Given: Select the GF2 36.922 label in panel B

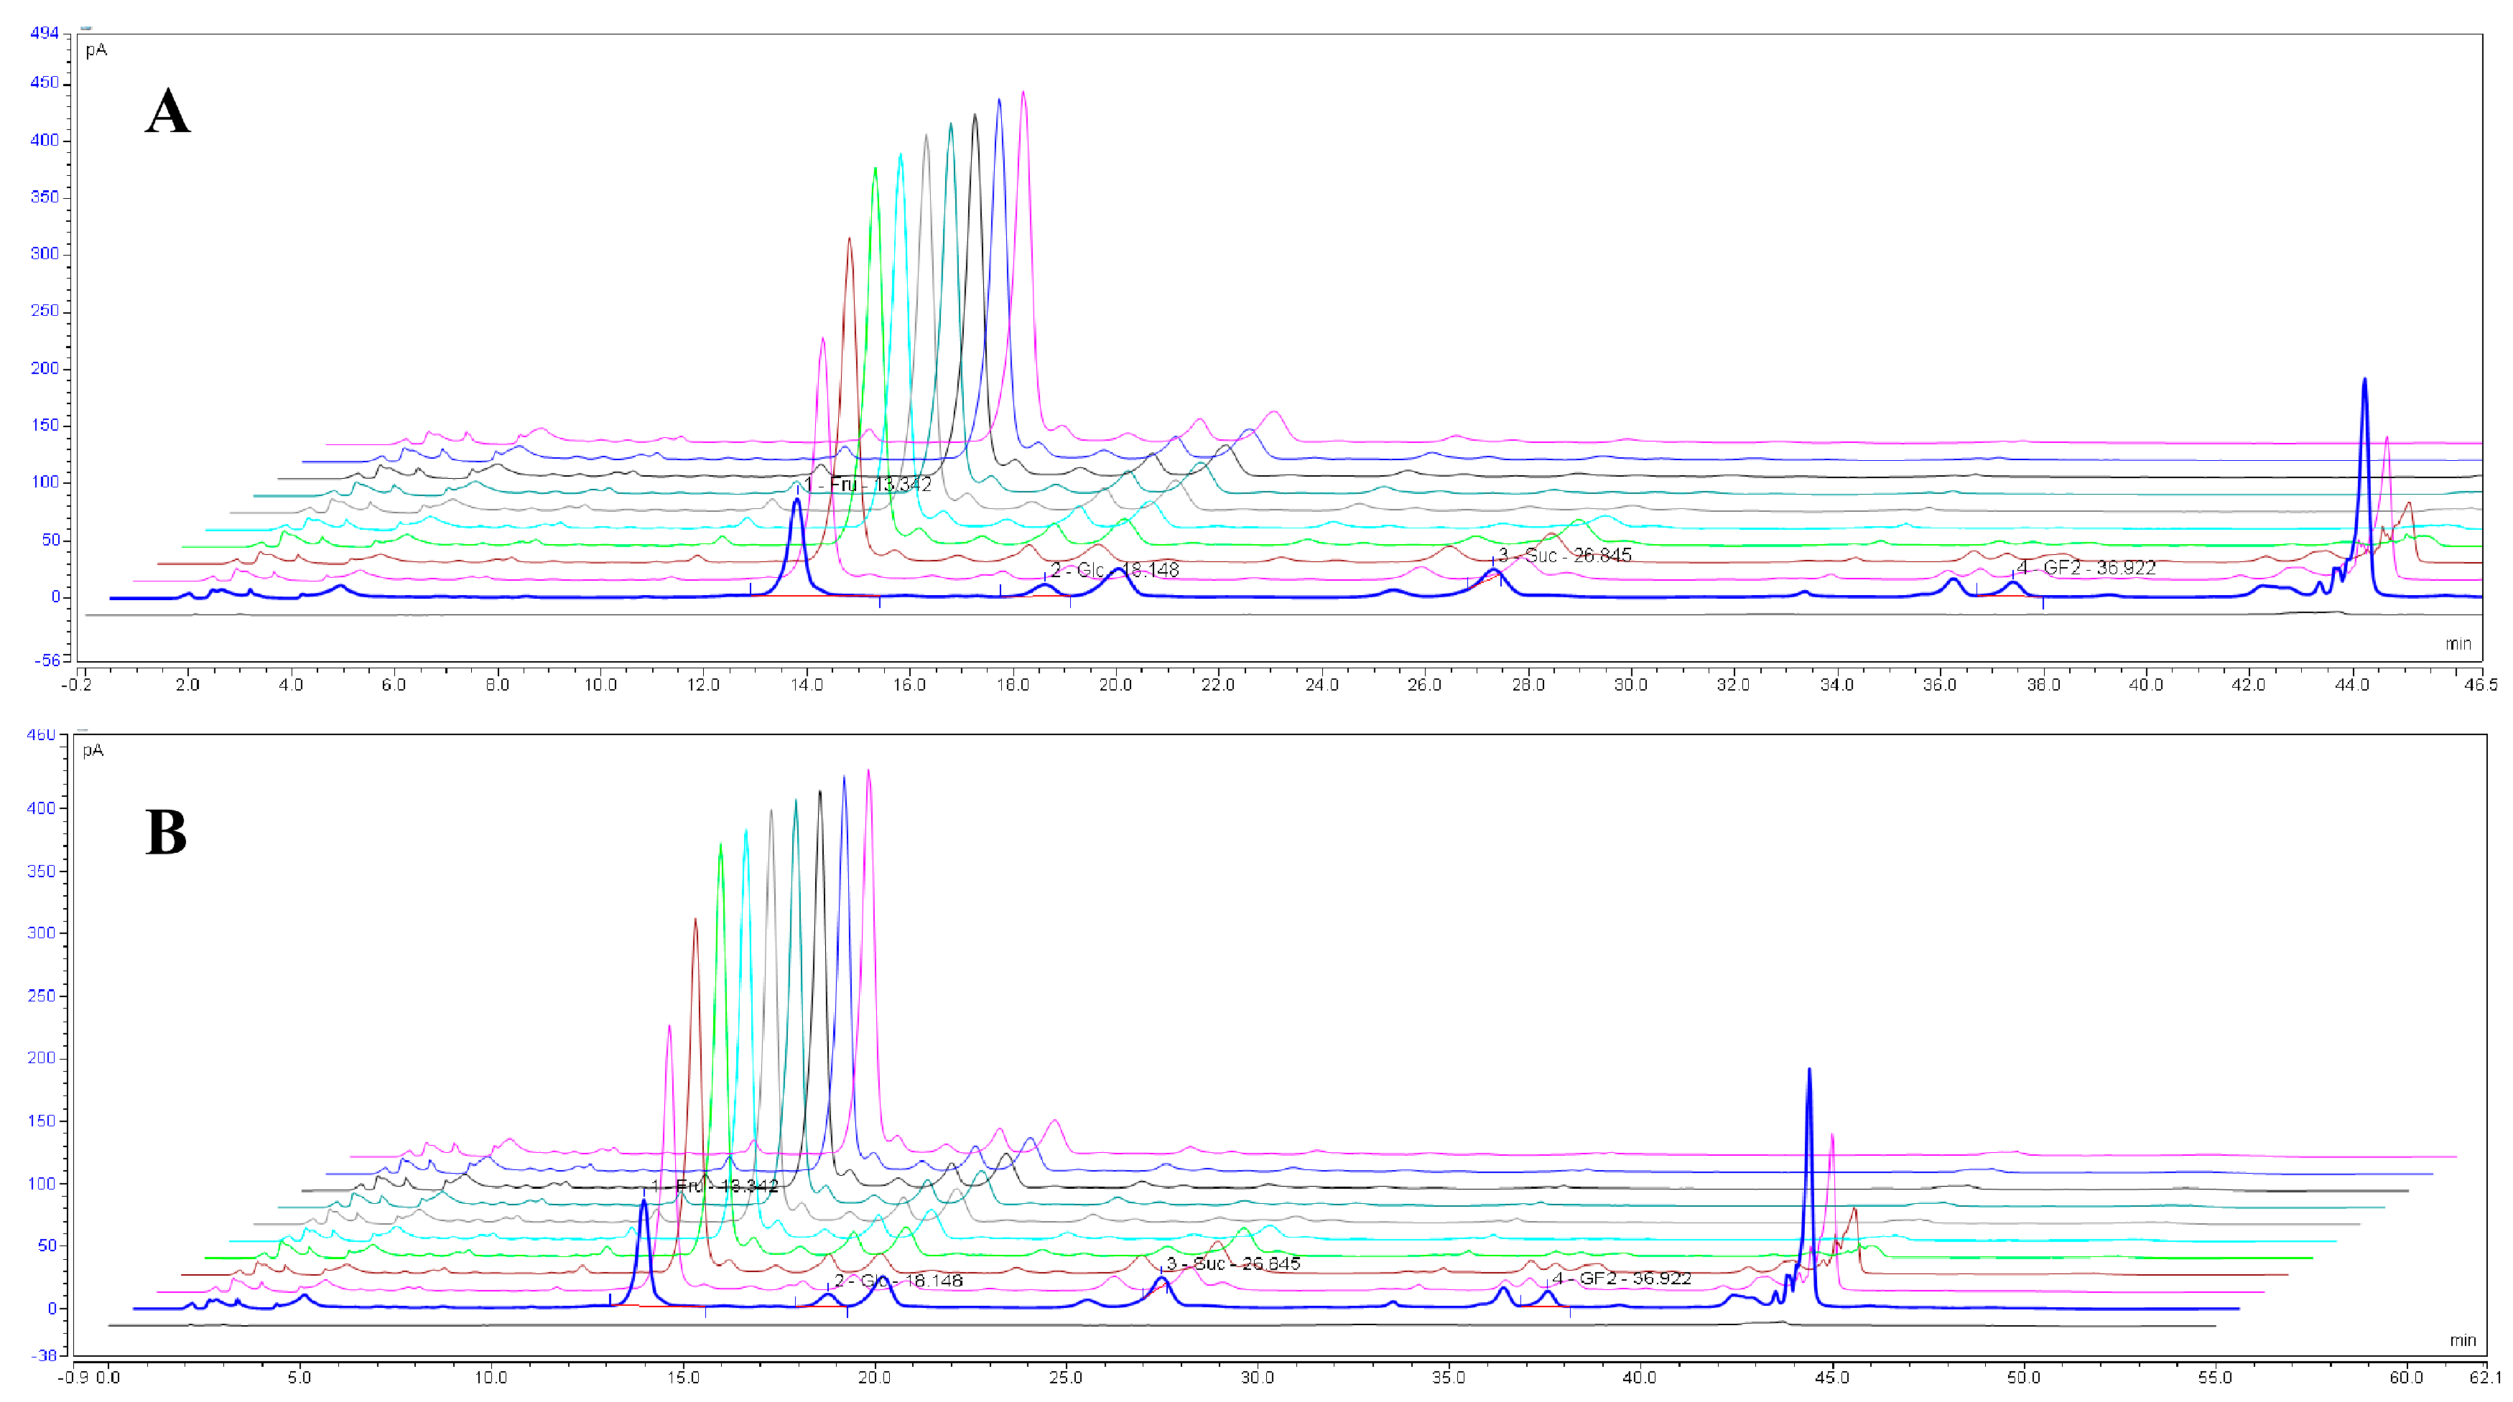Looking at the screenshot, I should [x=1622, y=1279].
